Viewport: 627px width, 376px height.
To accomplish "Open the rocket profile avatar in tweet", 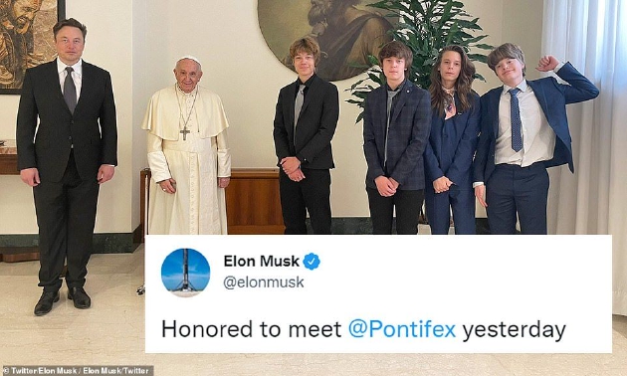I will click(185, 273).
